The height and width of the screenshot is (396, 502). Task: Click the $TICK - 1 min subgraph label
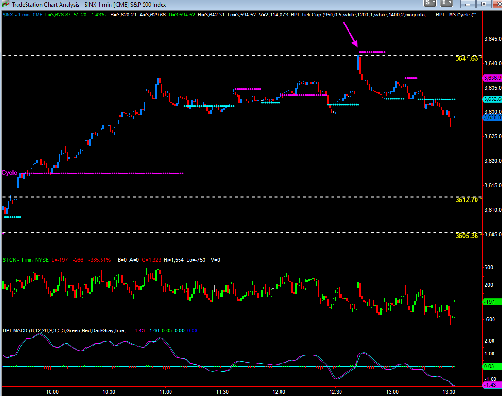coord(17,260)
